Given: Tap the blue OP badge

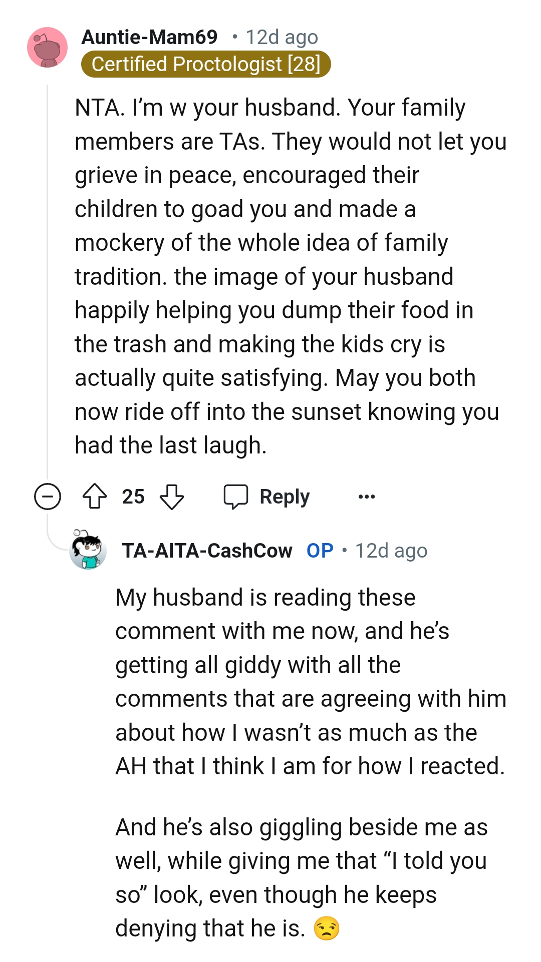Looking at the screenshot, I should (320, 551).
